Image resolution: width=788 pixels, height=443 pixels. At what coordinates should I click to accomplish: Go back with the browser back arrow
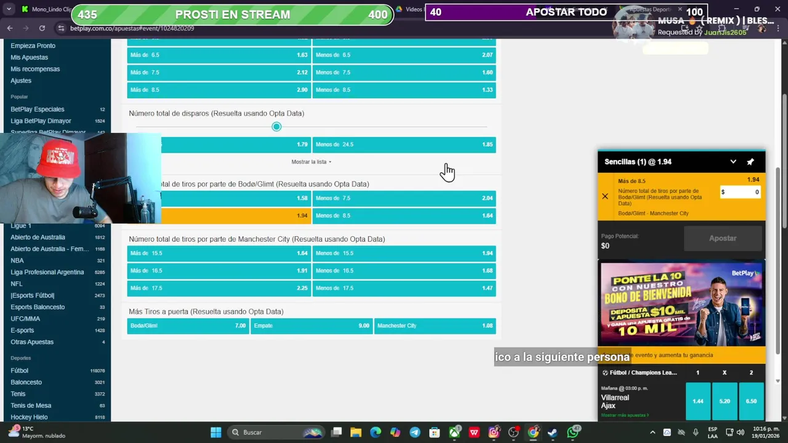(x=10, y=28)
